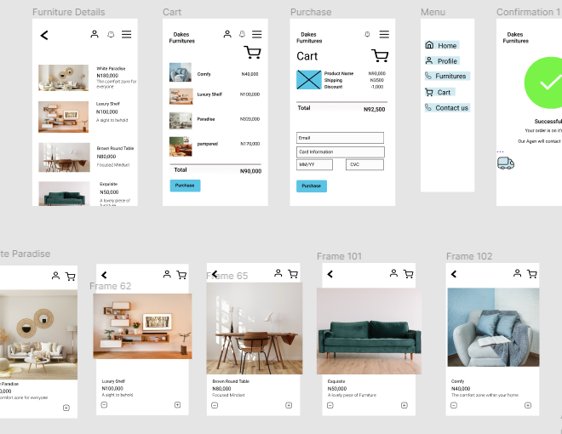562x434 pixels.
Task: Select Contact us in Menu frame
Action: (447, 108)
